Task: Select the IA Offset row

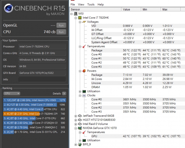Action: [x=138, y=30]
